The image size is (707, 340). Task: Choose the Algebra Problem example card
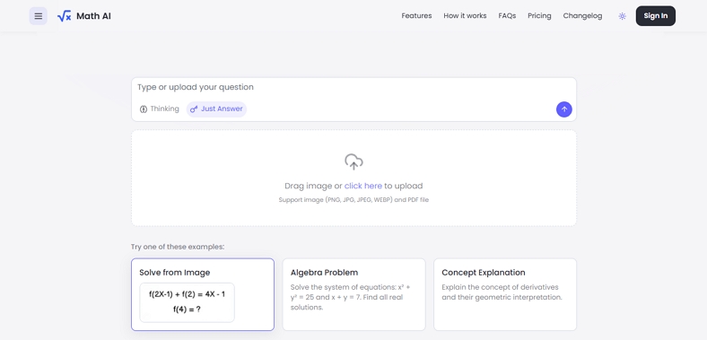point(354,294)
